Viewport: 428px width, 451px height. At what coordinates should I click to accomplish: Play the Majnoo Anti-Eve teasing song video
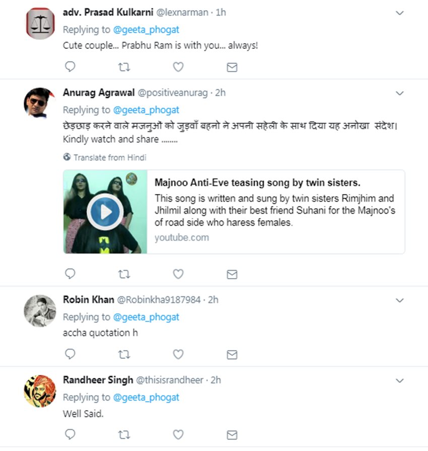point(105,212)
